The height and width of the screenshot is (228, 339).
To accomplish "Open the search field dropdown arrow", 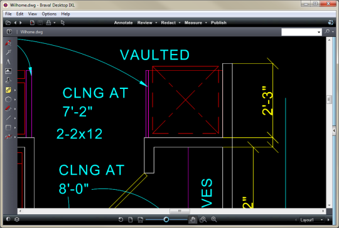I will (319, 32).
